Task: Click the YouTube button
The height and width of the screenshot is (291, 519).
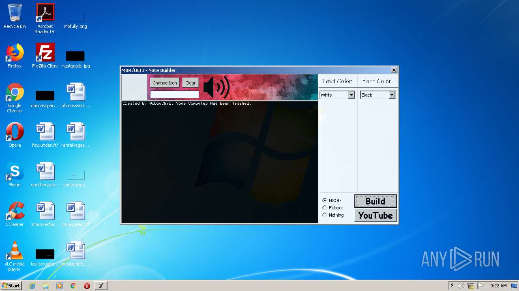Action: pos(375,215)
